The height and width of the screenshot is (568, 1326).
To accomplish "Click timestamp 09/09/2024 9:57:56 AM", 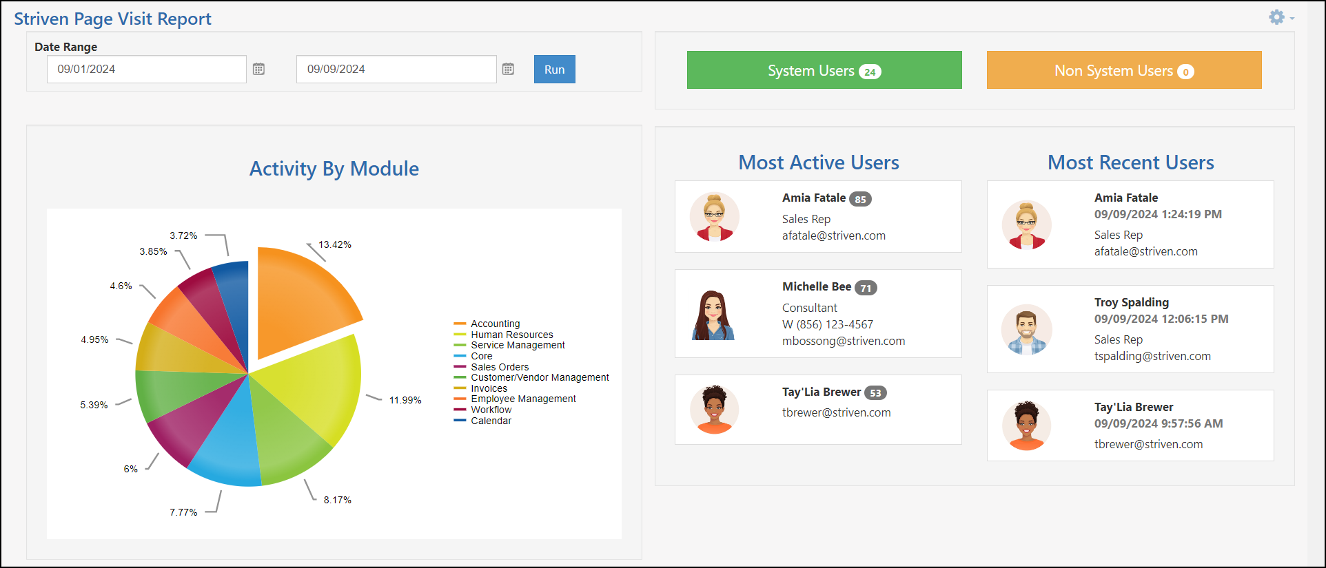I will tap(1159, 423).
